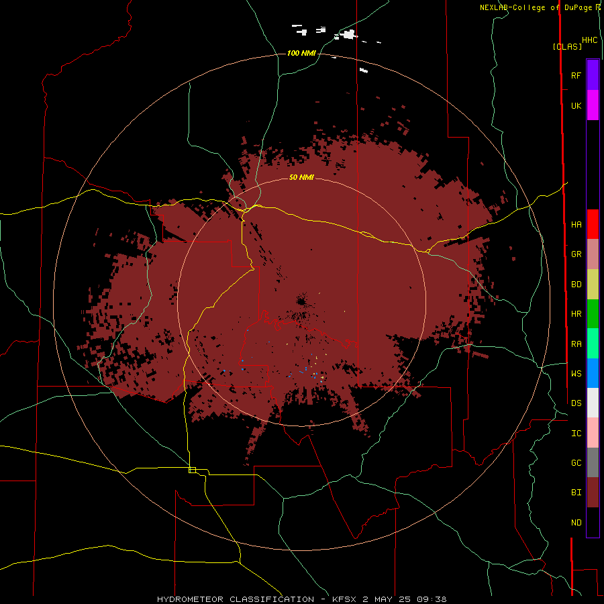The height and width of the screenshot is (604, 604).
Task: Click the HR legend label
Action: tap(576, 314)
